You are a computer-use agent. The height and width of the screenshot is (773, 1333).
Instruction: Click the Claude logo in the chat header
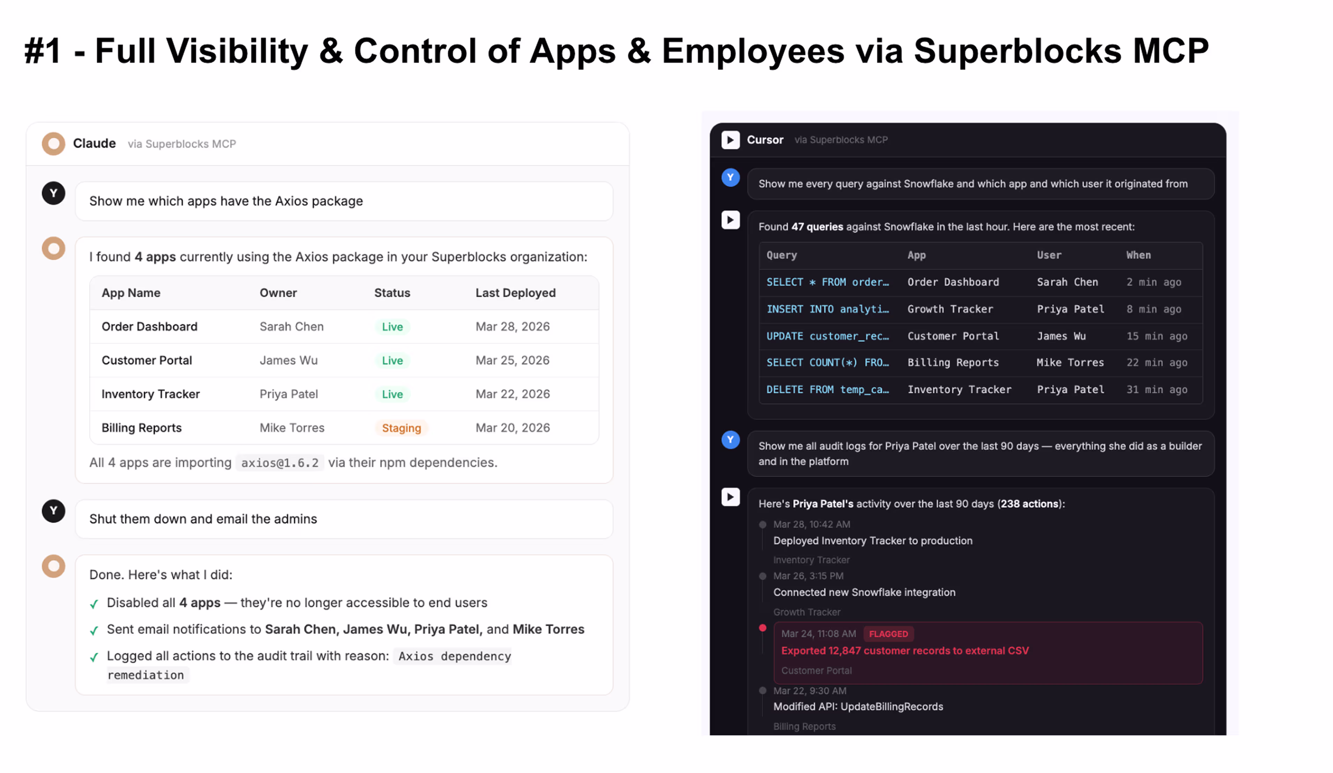pyautogui.click(x=53, y=144)
